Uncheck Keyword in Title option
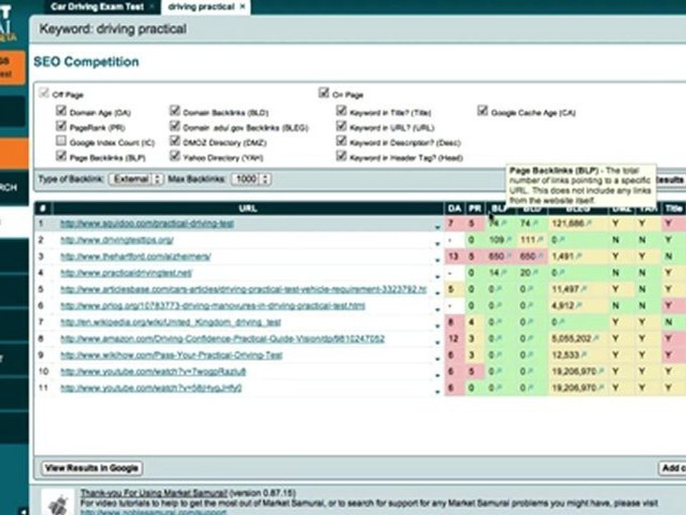Image resolution: width=686 pixels, height=515 pixels. click(342, 111)
